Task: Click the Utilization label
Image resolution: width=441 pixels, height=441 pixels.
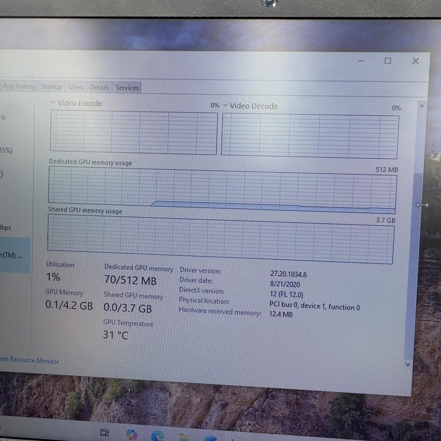Action: [x=60, y=265]
